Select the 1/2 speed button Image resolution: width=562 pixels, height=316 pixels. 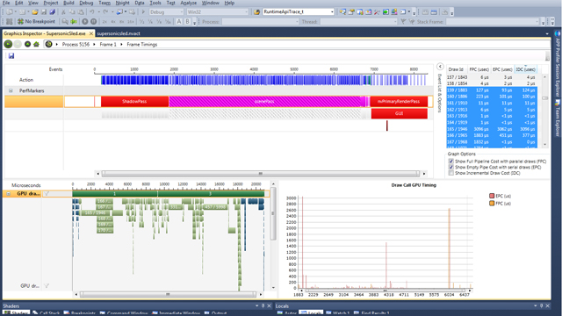click(141, 21)
